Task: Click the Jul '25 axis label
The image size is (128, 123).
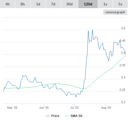Action: click(74, 108)
